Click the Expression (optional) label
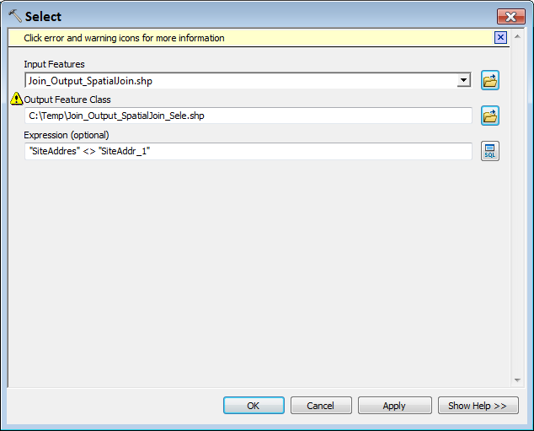 point(67,135)
